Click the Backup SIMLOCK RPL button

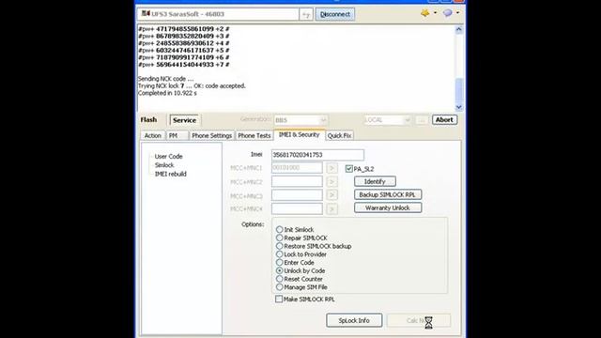tap(388, 194)
